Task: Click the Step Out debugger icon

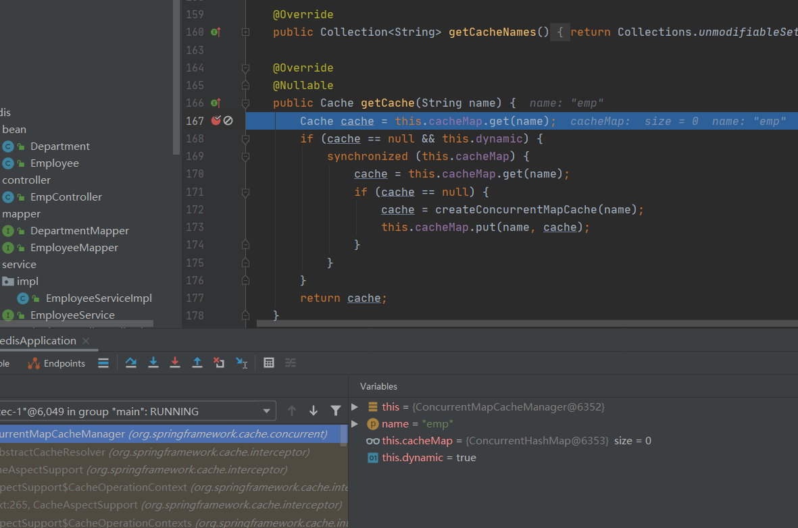Action: pos(197,363)
